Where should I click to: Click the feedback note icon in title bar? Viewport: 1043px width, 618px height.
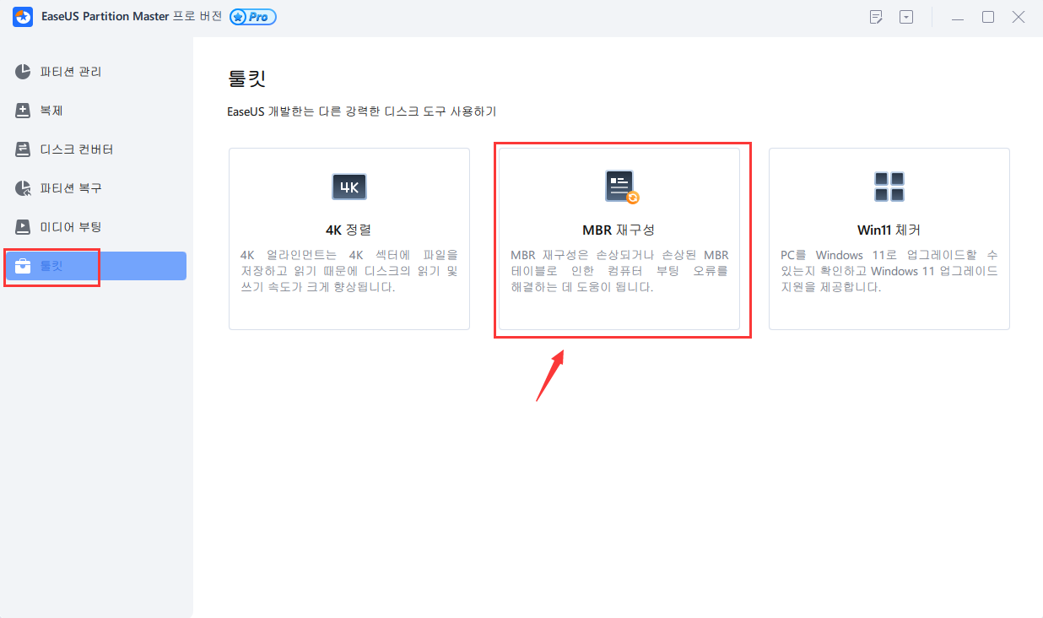(x=877, y=18)
